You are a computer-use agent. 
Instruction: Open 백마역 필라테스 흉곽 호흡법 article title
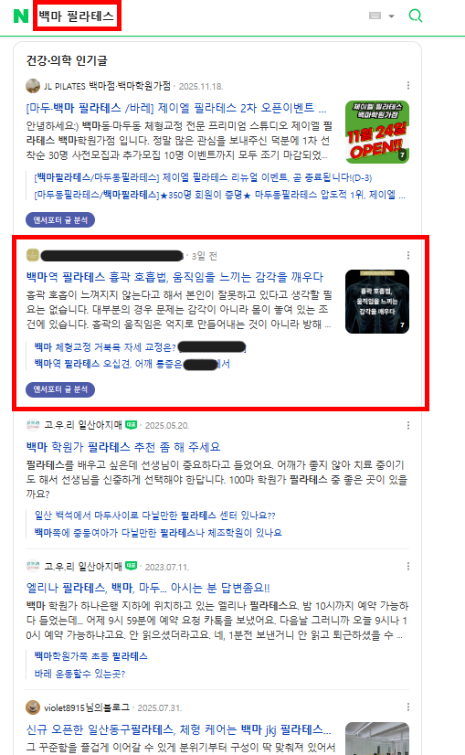point(174,277)
